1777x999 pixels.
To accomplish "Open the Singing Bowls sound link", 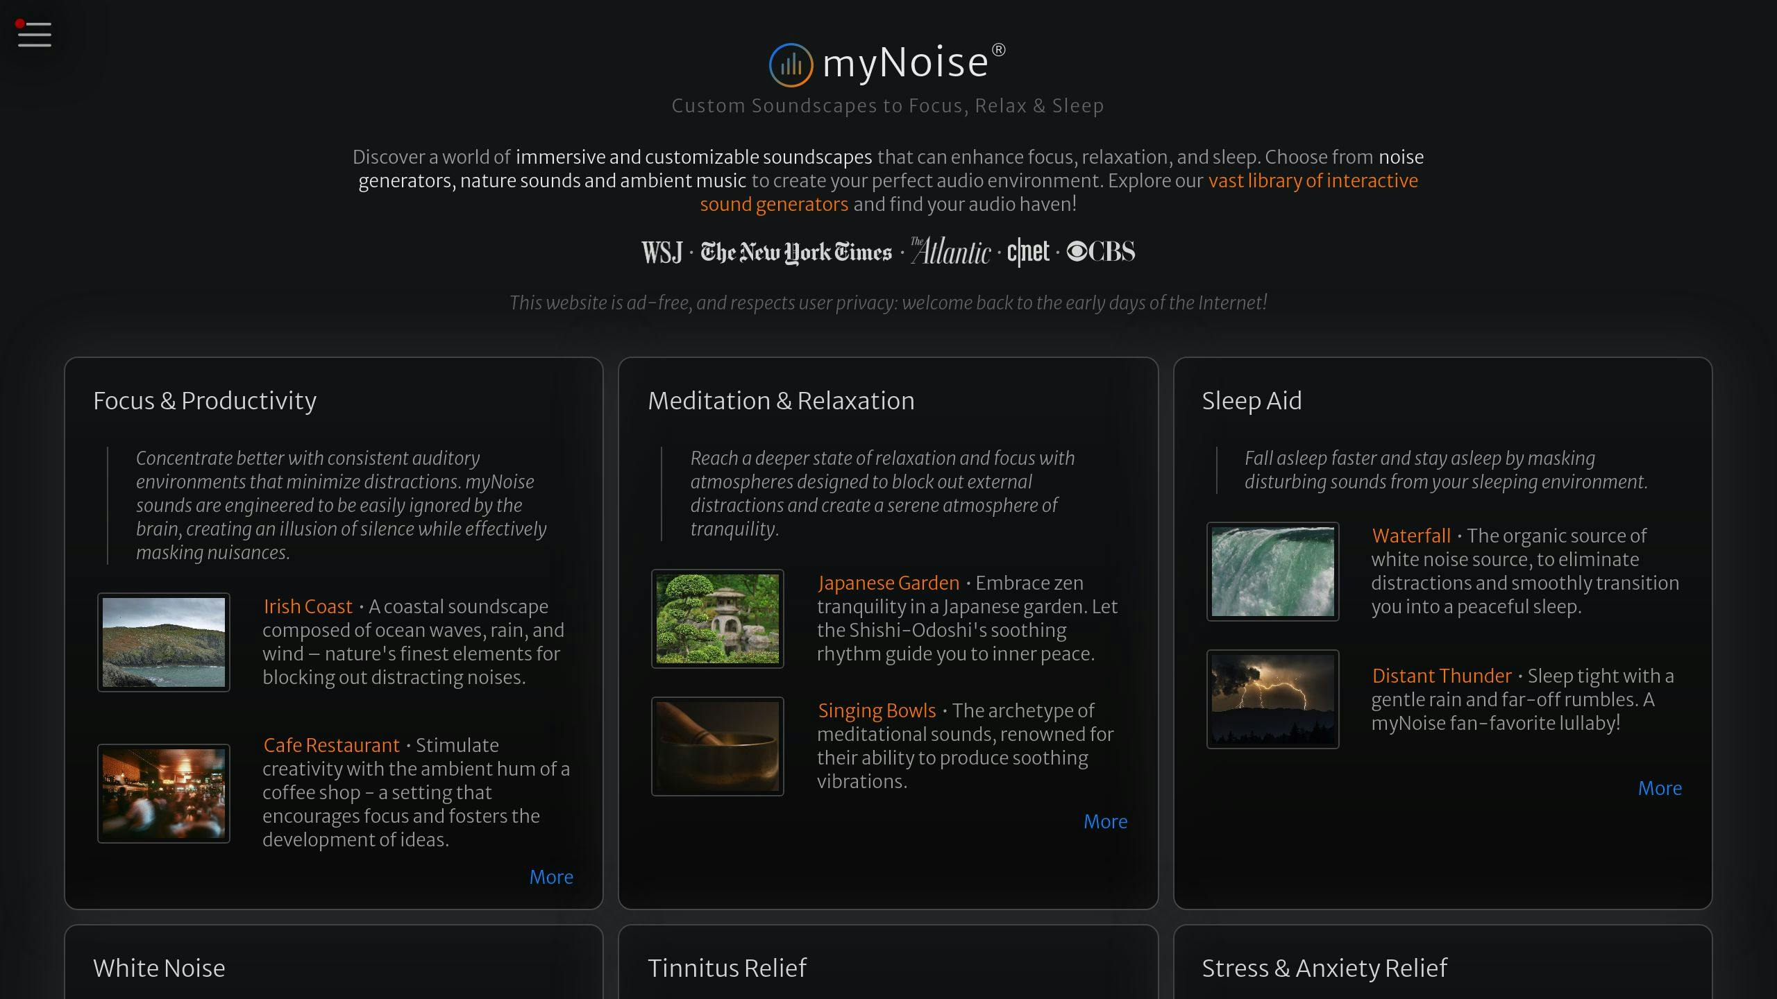I will click(877, 710).
